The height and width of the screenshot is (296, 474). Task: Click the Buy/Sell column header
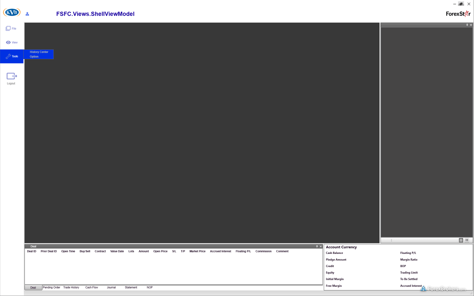[x=85, y=251]
